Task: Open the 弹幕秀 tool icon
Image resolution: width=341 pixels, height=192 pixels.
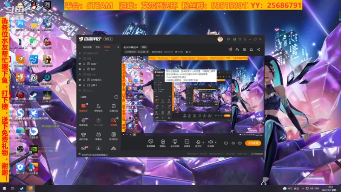Action: (x=98, y=136)
